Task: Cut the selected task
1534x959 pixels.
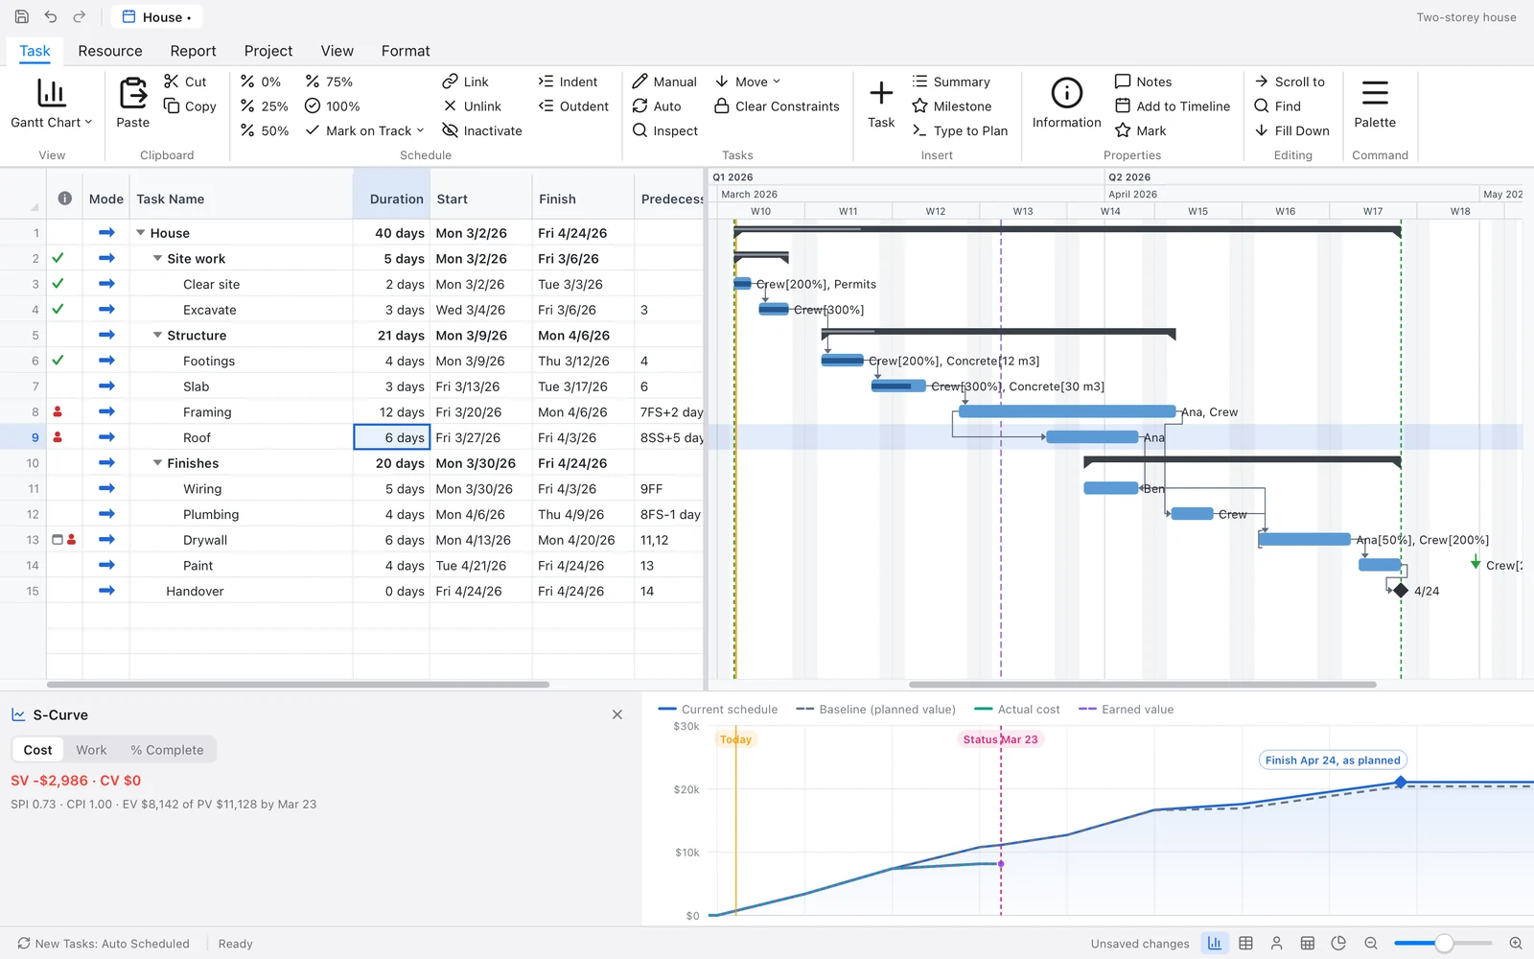Action: pyautogui.click(x=185, y=82)
